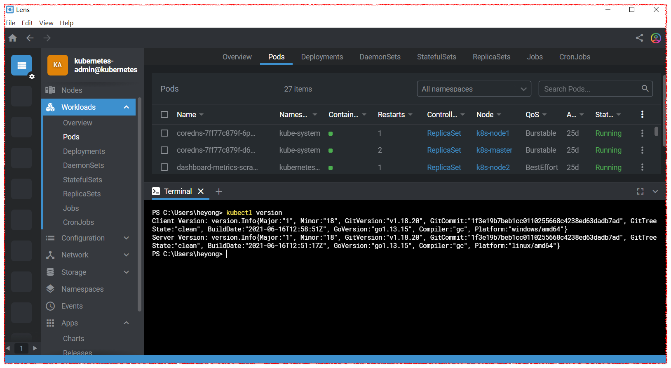The width and height of the screenshot is (671, 368).
Task: Open the Help menu
Action: [x=66, y=23]
